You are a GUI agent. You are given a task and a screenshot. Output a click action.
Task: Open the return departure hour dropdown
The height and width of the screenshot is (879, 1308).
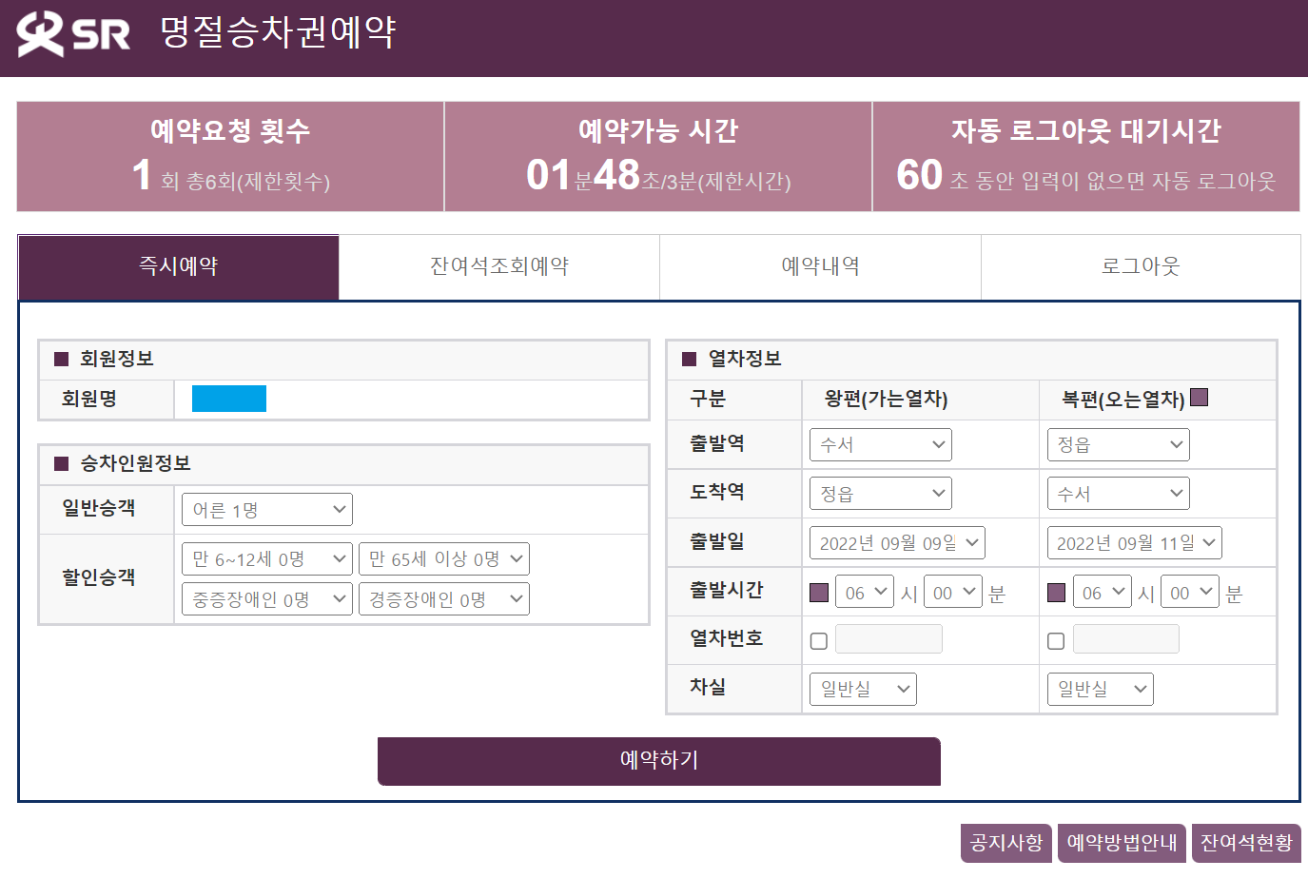coord(1102,593)
